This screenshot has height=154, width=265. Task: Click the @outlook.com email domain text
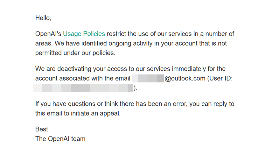(x=185, y=79)
